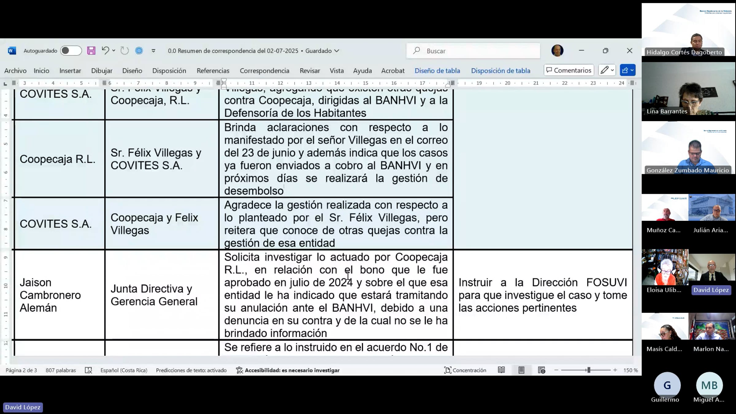This screenshot has width=736, height=414.
Task: Open the Correspondencia tab
Action: pos(264,71)
